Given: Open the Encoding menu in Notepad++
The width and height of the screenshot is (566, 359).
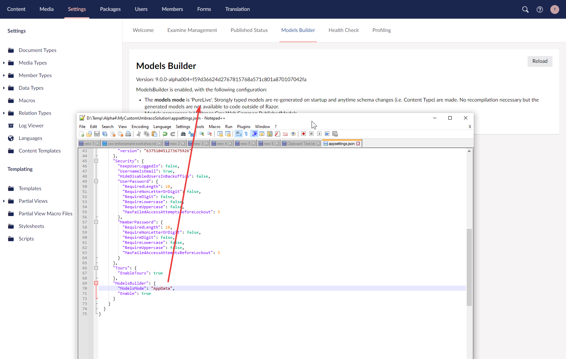Looking at the screenshot, I should (x=140, y=126).
